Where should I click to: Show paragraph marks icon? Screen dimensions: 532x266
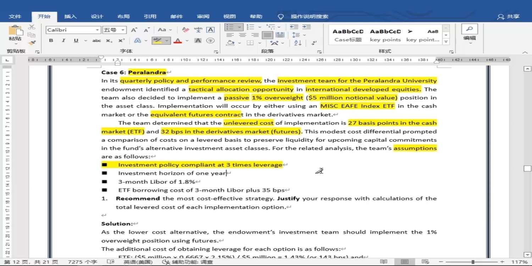coord(314,43)
